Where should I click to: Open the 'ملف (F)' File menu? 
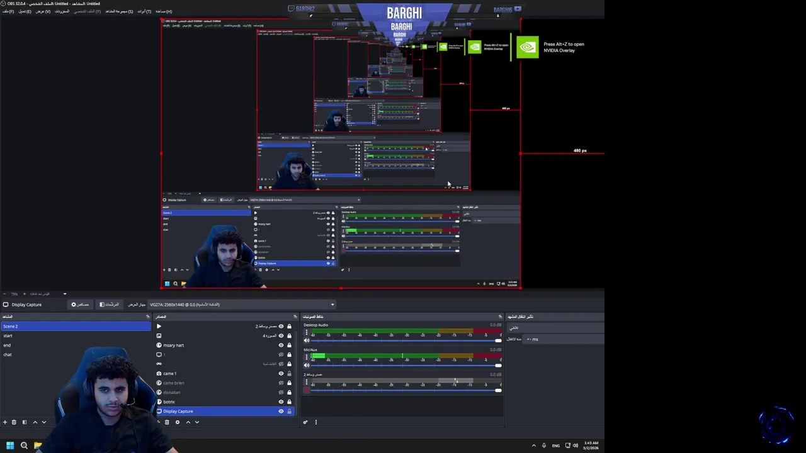coord(8,11)
